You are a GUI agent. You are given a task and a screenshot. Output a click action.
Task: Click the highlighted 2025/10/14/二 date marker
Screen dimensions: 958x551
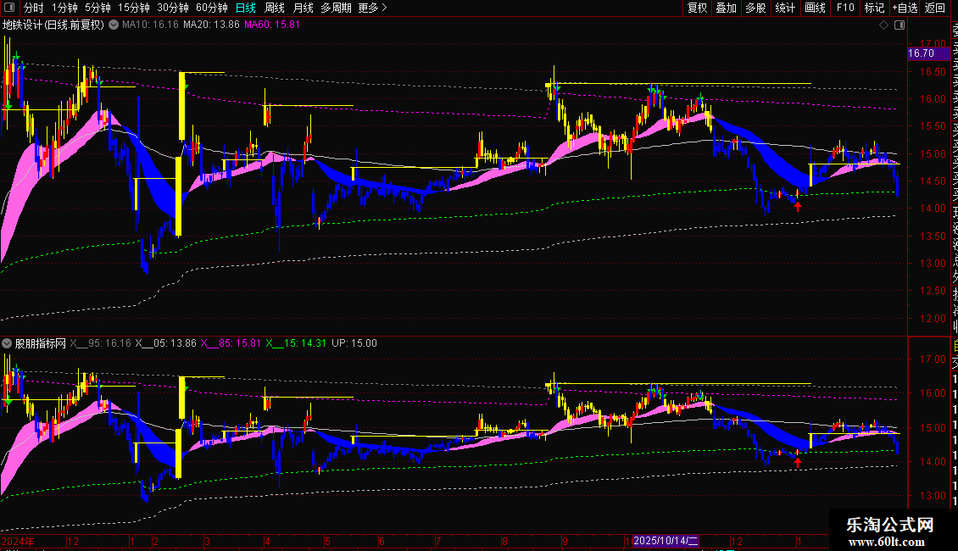pyautogui.click(x=666, y=541)
